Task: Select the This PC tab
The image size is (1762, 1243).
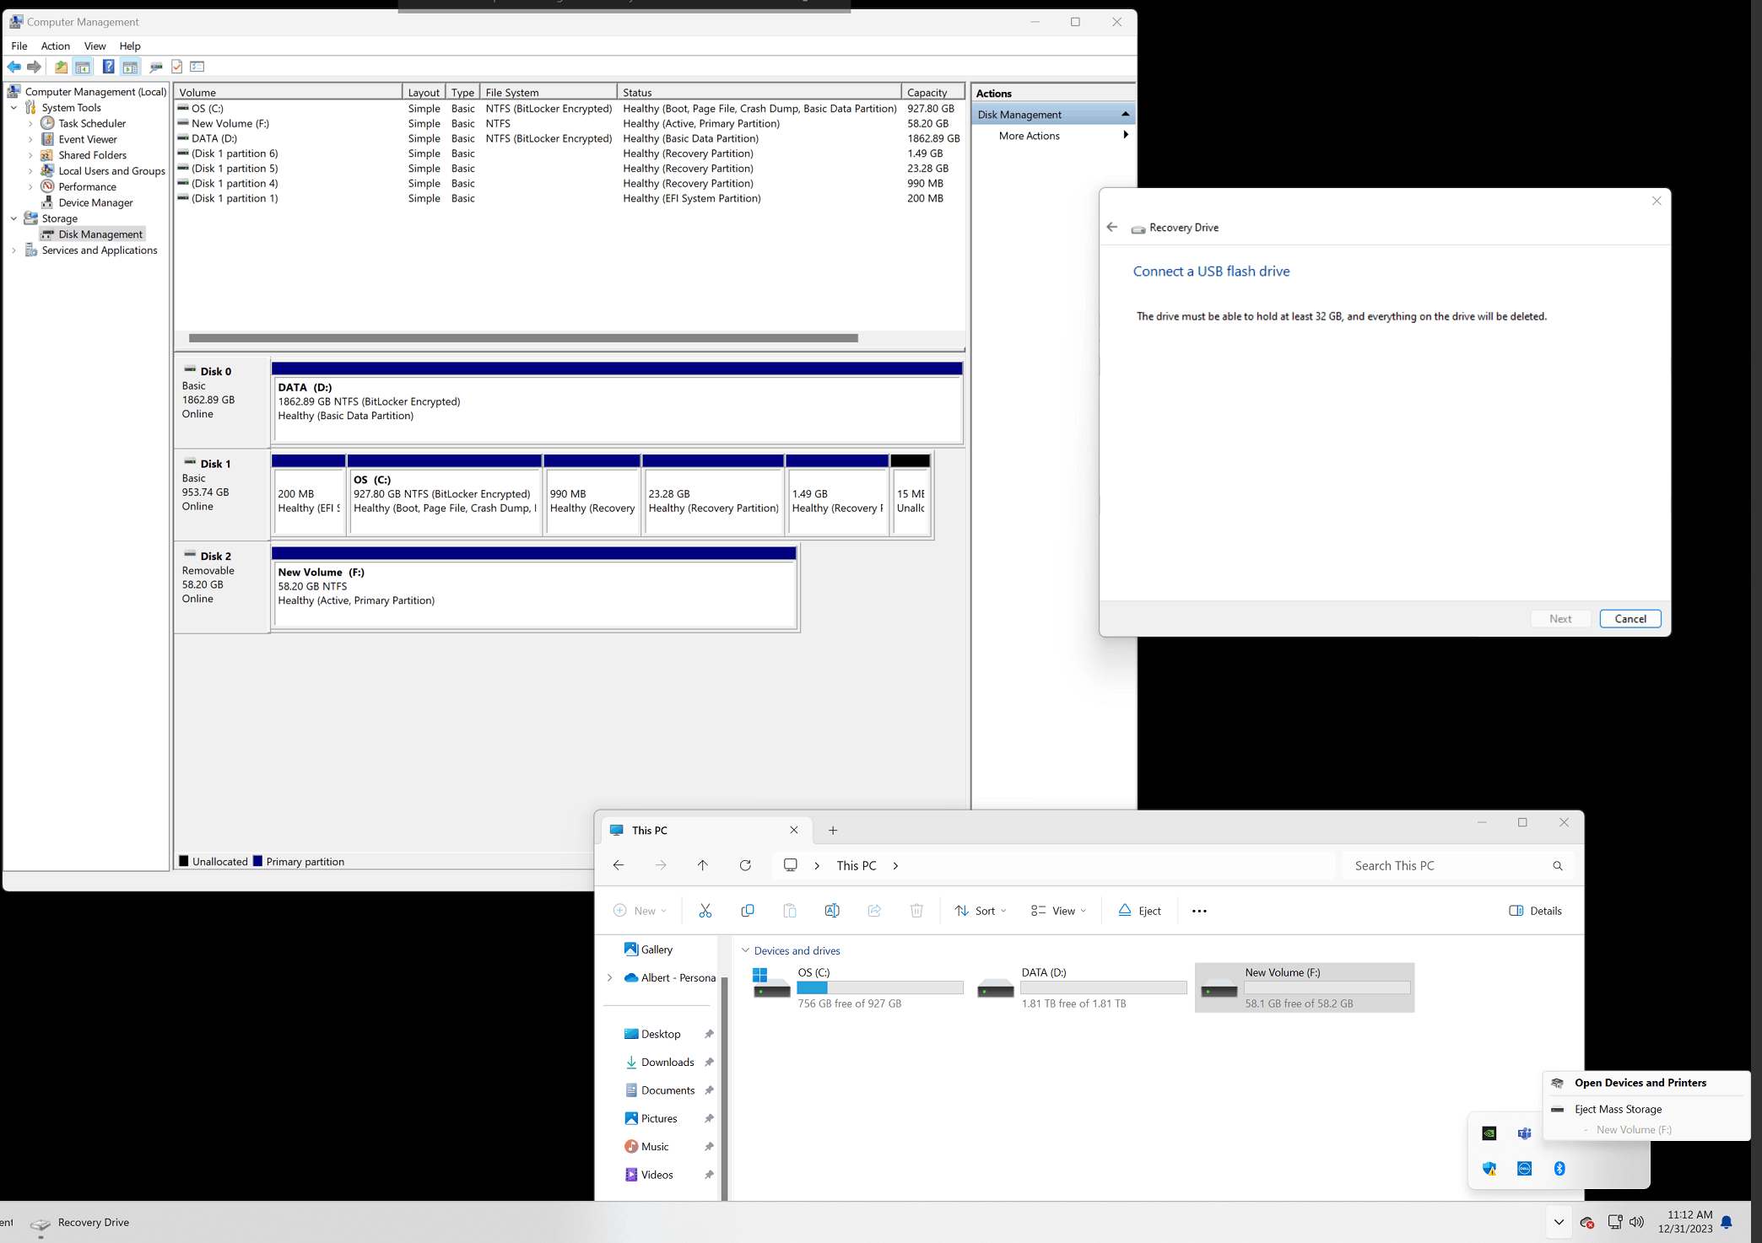Action: pyautogui.click(x=649, y=830)
